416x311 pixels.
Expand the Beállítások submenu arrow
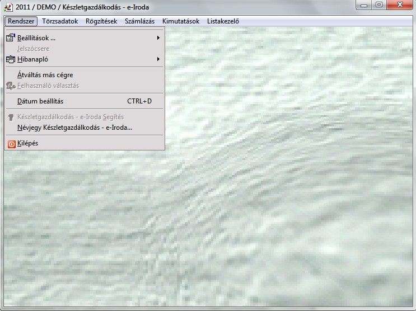click(158, 38)
